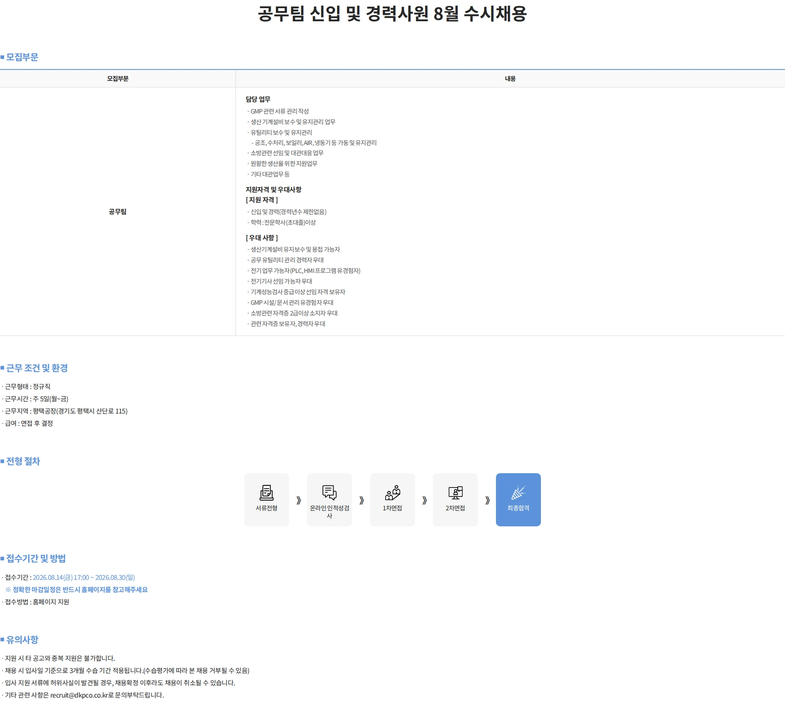The height and width of the screenshot is (709, 785).
Task: Click the 모집부문 section heading
Action: pyautogui.click(x=22, y=57)
